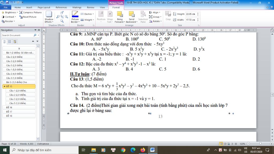Switch to the Mailings tab
The image size is (274, 154).
77,7
